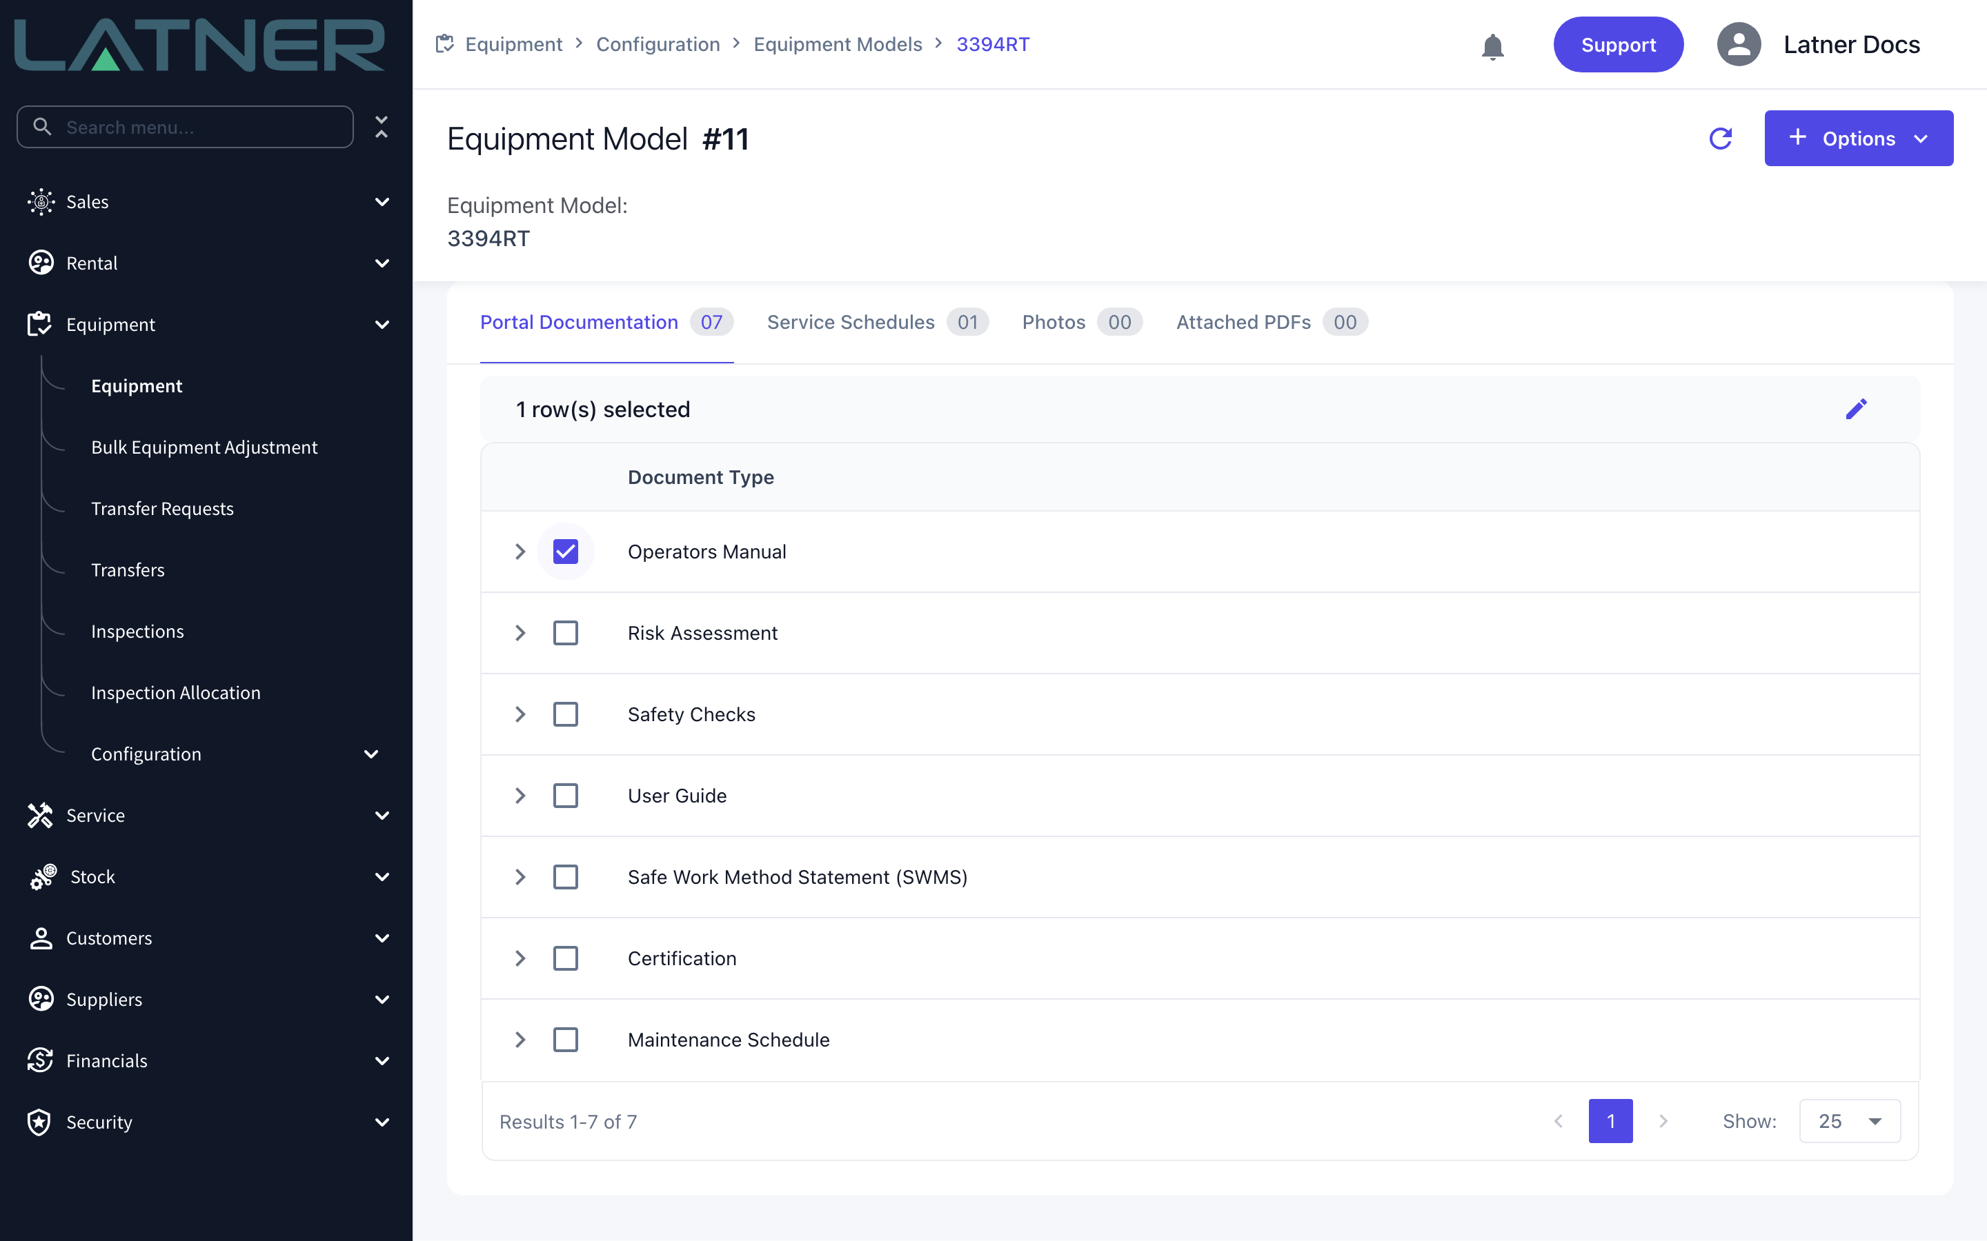Image resolution: width=1987 pixels, height=1241 pixels.
Task: Click the Latner logo
Action: tap(199, 44)
